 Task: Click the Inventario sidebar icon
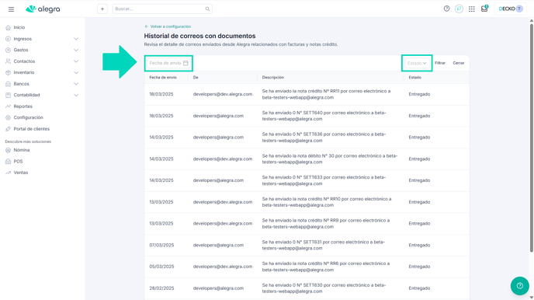pyautogui.click(x=9, y=72)
